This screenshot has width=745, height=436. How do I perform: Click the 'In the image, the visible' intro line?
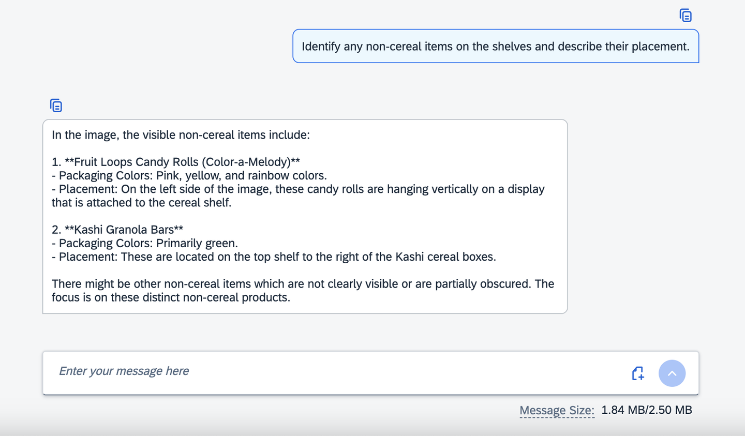coord(181,135)
